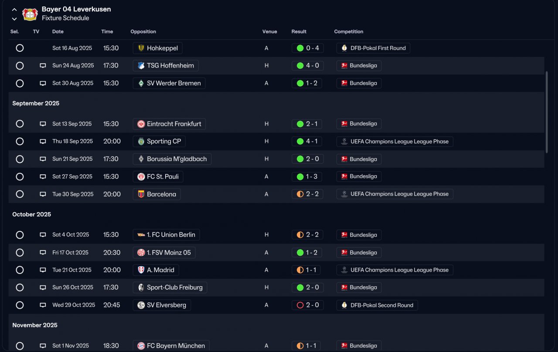The height and width of the screenshot is (352, 558).
Task: Click the up chevron beside the club name
Action: point(14,10)
